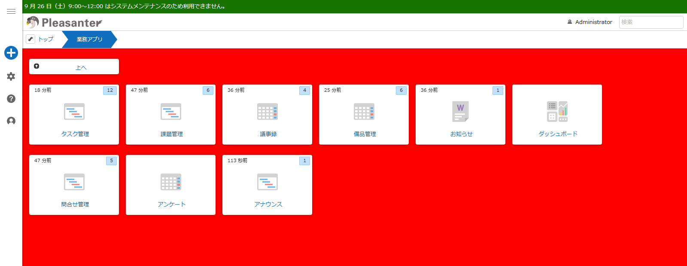Click the count badge 12 on タスク管理

[110, 90]
